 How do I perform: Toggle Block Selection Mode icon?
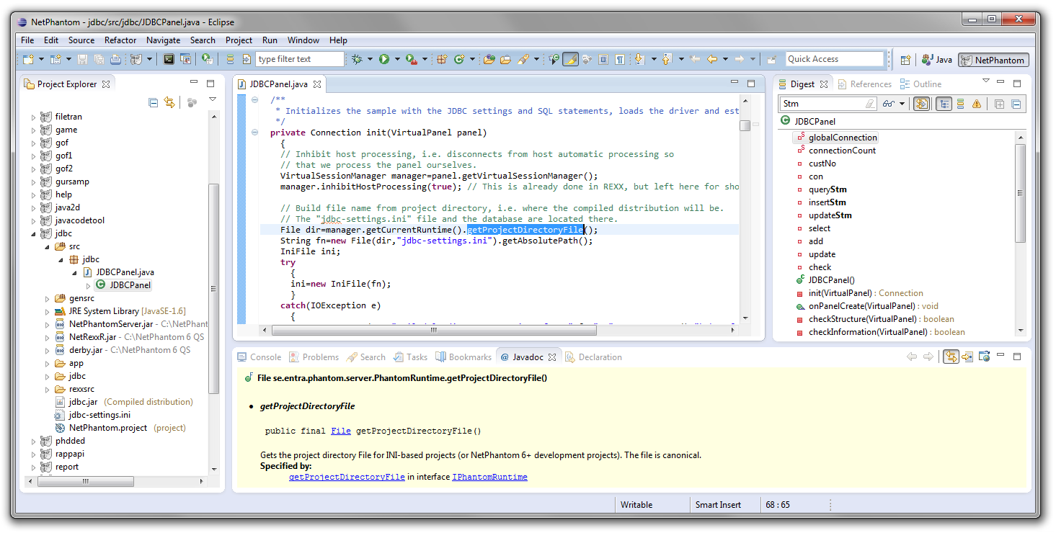pos(603,59)
